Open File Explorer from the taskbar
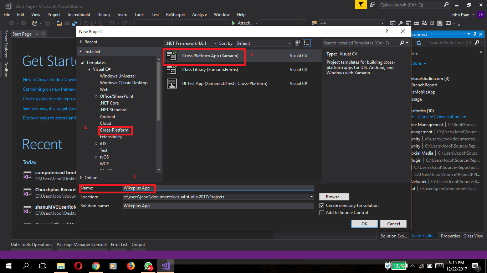 61,266
